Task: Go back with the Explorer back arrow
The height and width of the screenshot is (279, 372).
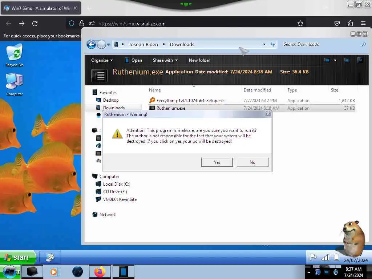Action: [x=91, y=44]
